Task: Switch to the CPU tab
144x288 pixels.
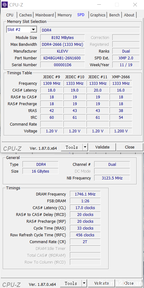Action: click(x=10, y=15)
